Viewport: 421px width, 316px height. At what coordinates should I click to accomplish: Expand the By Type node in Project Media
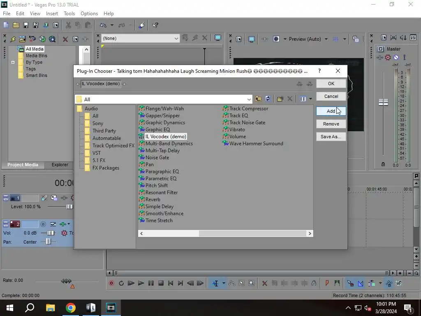[13, 62]
